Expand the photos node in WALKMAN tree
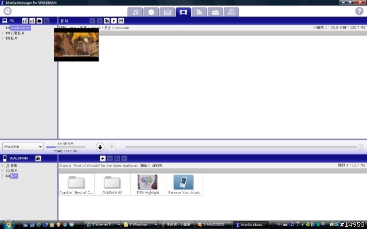The height and width of the screenshot is (229, 367). 2,171
